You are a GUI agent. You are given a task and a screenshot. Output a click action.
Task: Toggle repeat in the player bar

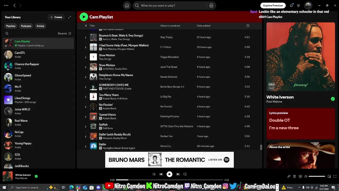coord(185,174)
